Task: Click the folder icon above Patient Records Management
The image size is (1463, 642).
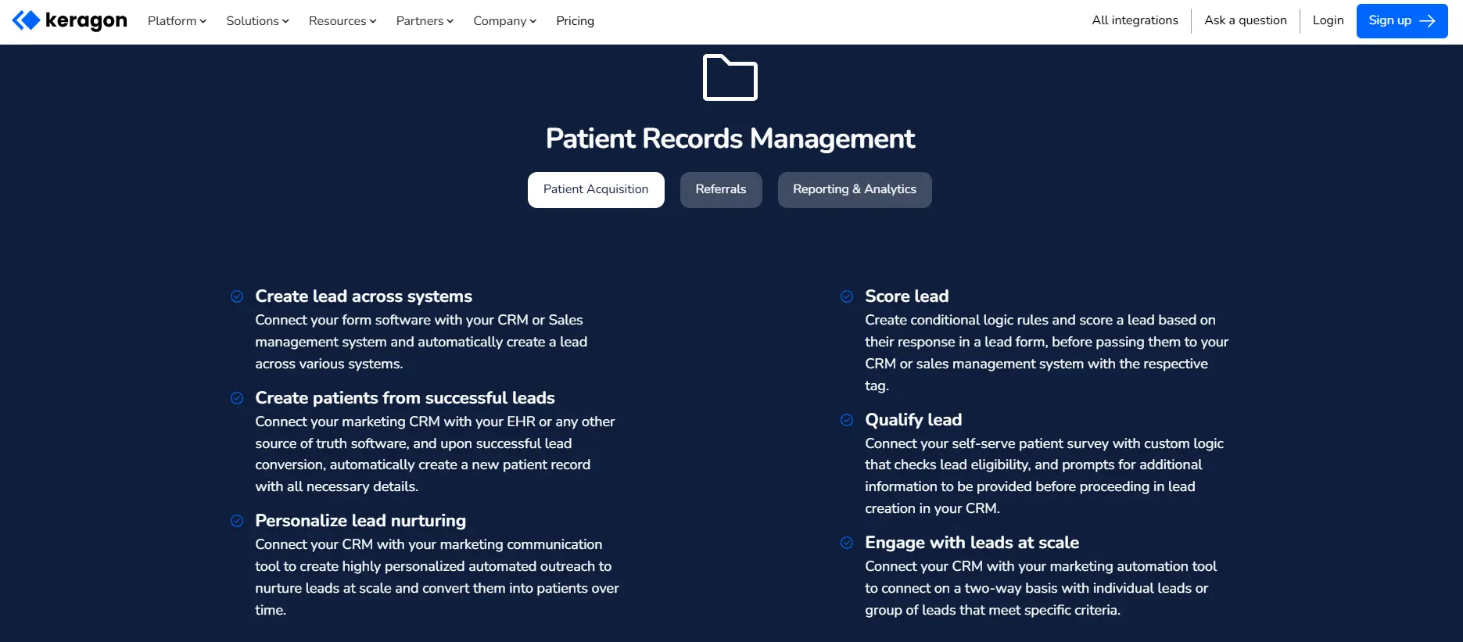Action: click(730, 77)
